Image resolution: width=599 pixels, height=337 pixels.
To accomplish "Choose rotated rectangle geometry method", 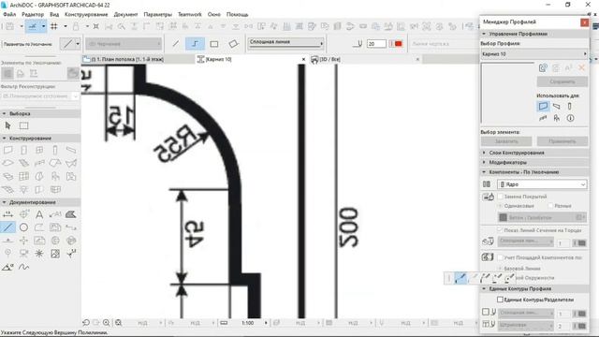I will point(233,44).
